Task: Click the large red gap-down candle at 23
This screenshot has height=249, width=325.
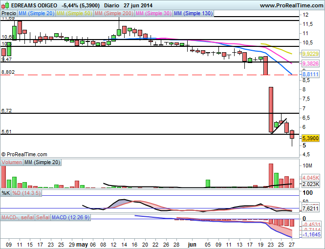Action: pyautogui.click(x=271, y=109)
